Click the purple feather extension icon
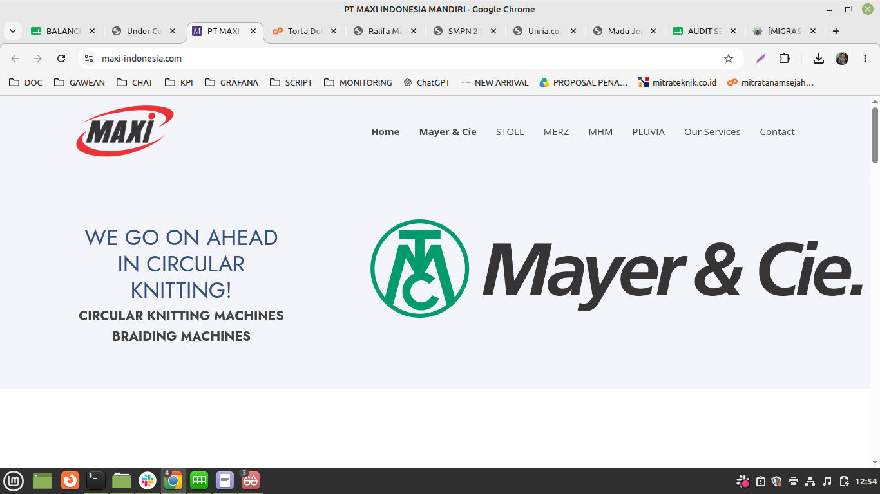 point(761,59)
